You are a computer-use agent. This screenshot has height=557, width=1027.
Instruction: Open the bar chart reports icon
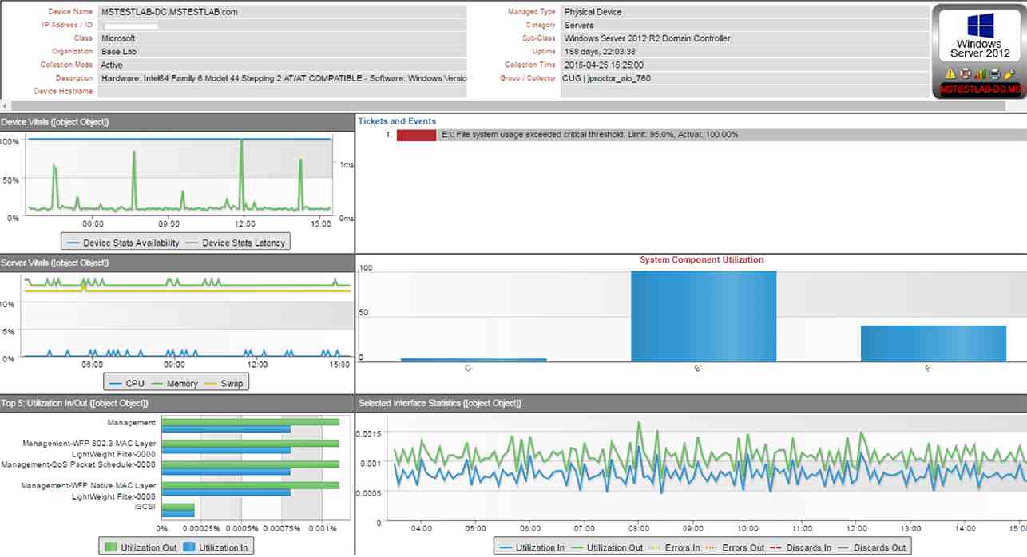click(x=979, y=74)
